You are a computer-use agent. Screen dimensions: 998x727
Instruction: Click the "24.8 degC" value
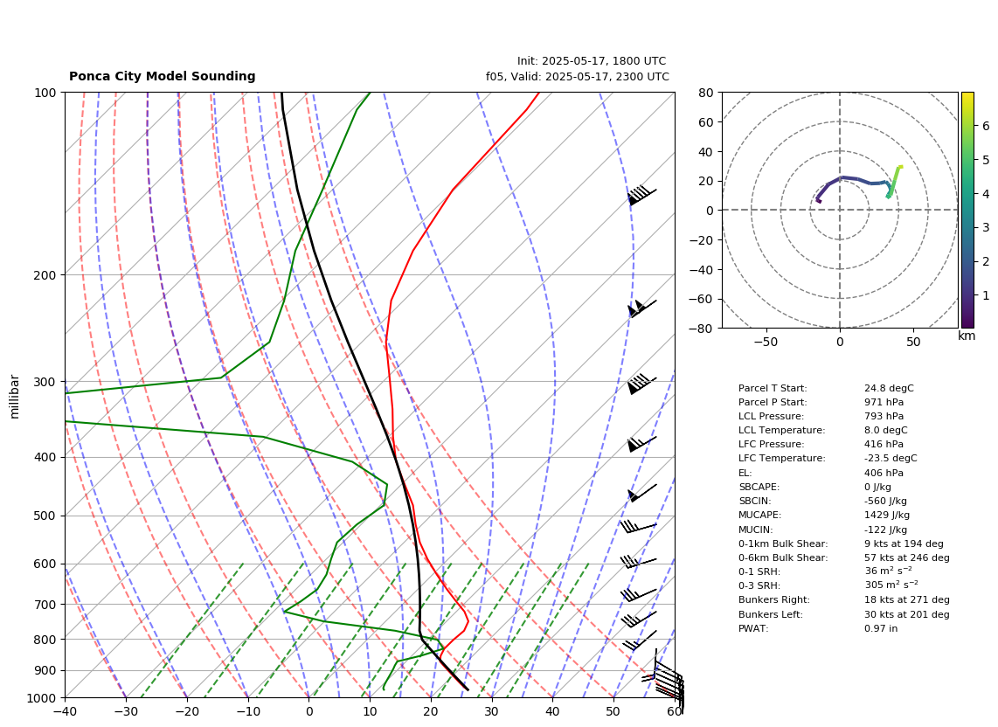point(889,388)
